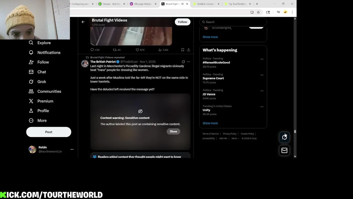
Task: Click page vertical scrollbar thumb
Action: 295,132
